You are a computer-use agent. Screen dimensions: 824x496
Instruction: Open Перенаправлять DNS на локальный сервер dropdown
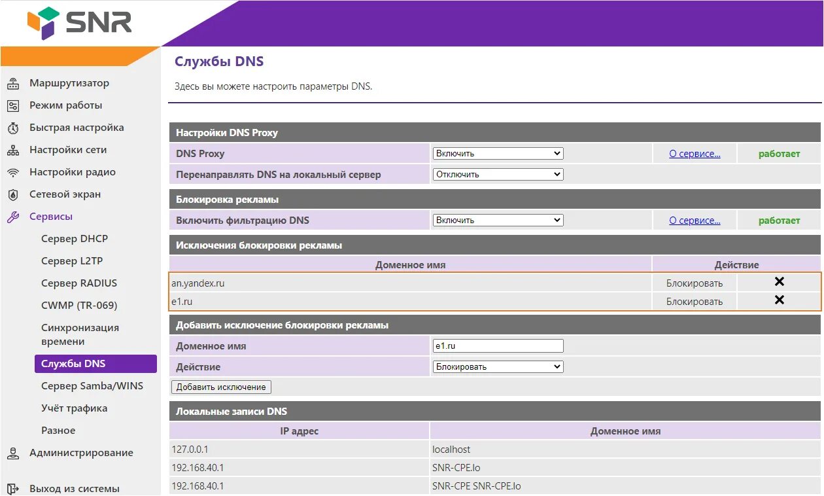point(498,175)
